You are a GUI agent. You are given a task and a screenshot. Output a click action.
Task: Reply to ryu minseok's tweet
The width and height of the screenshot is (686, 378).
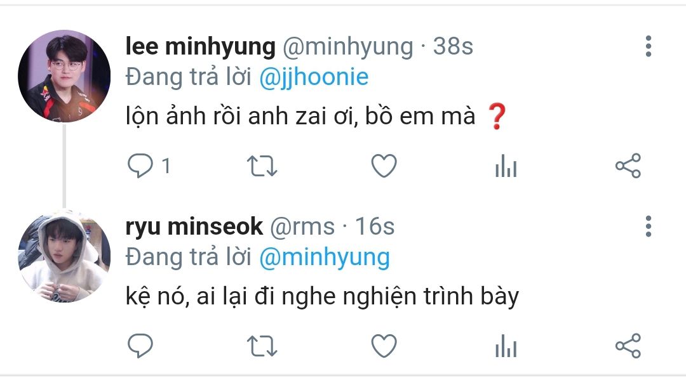140,346
